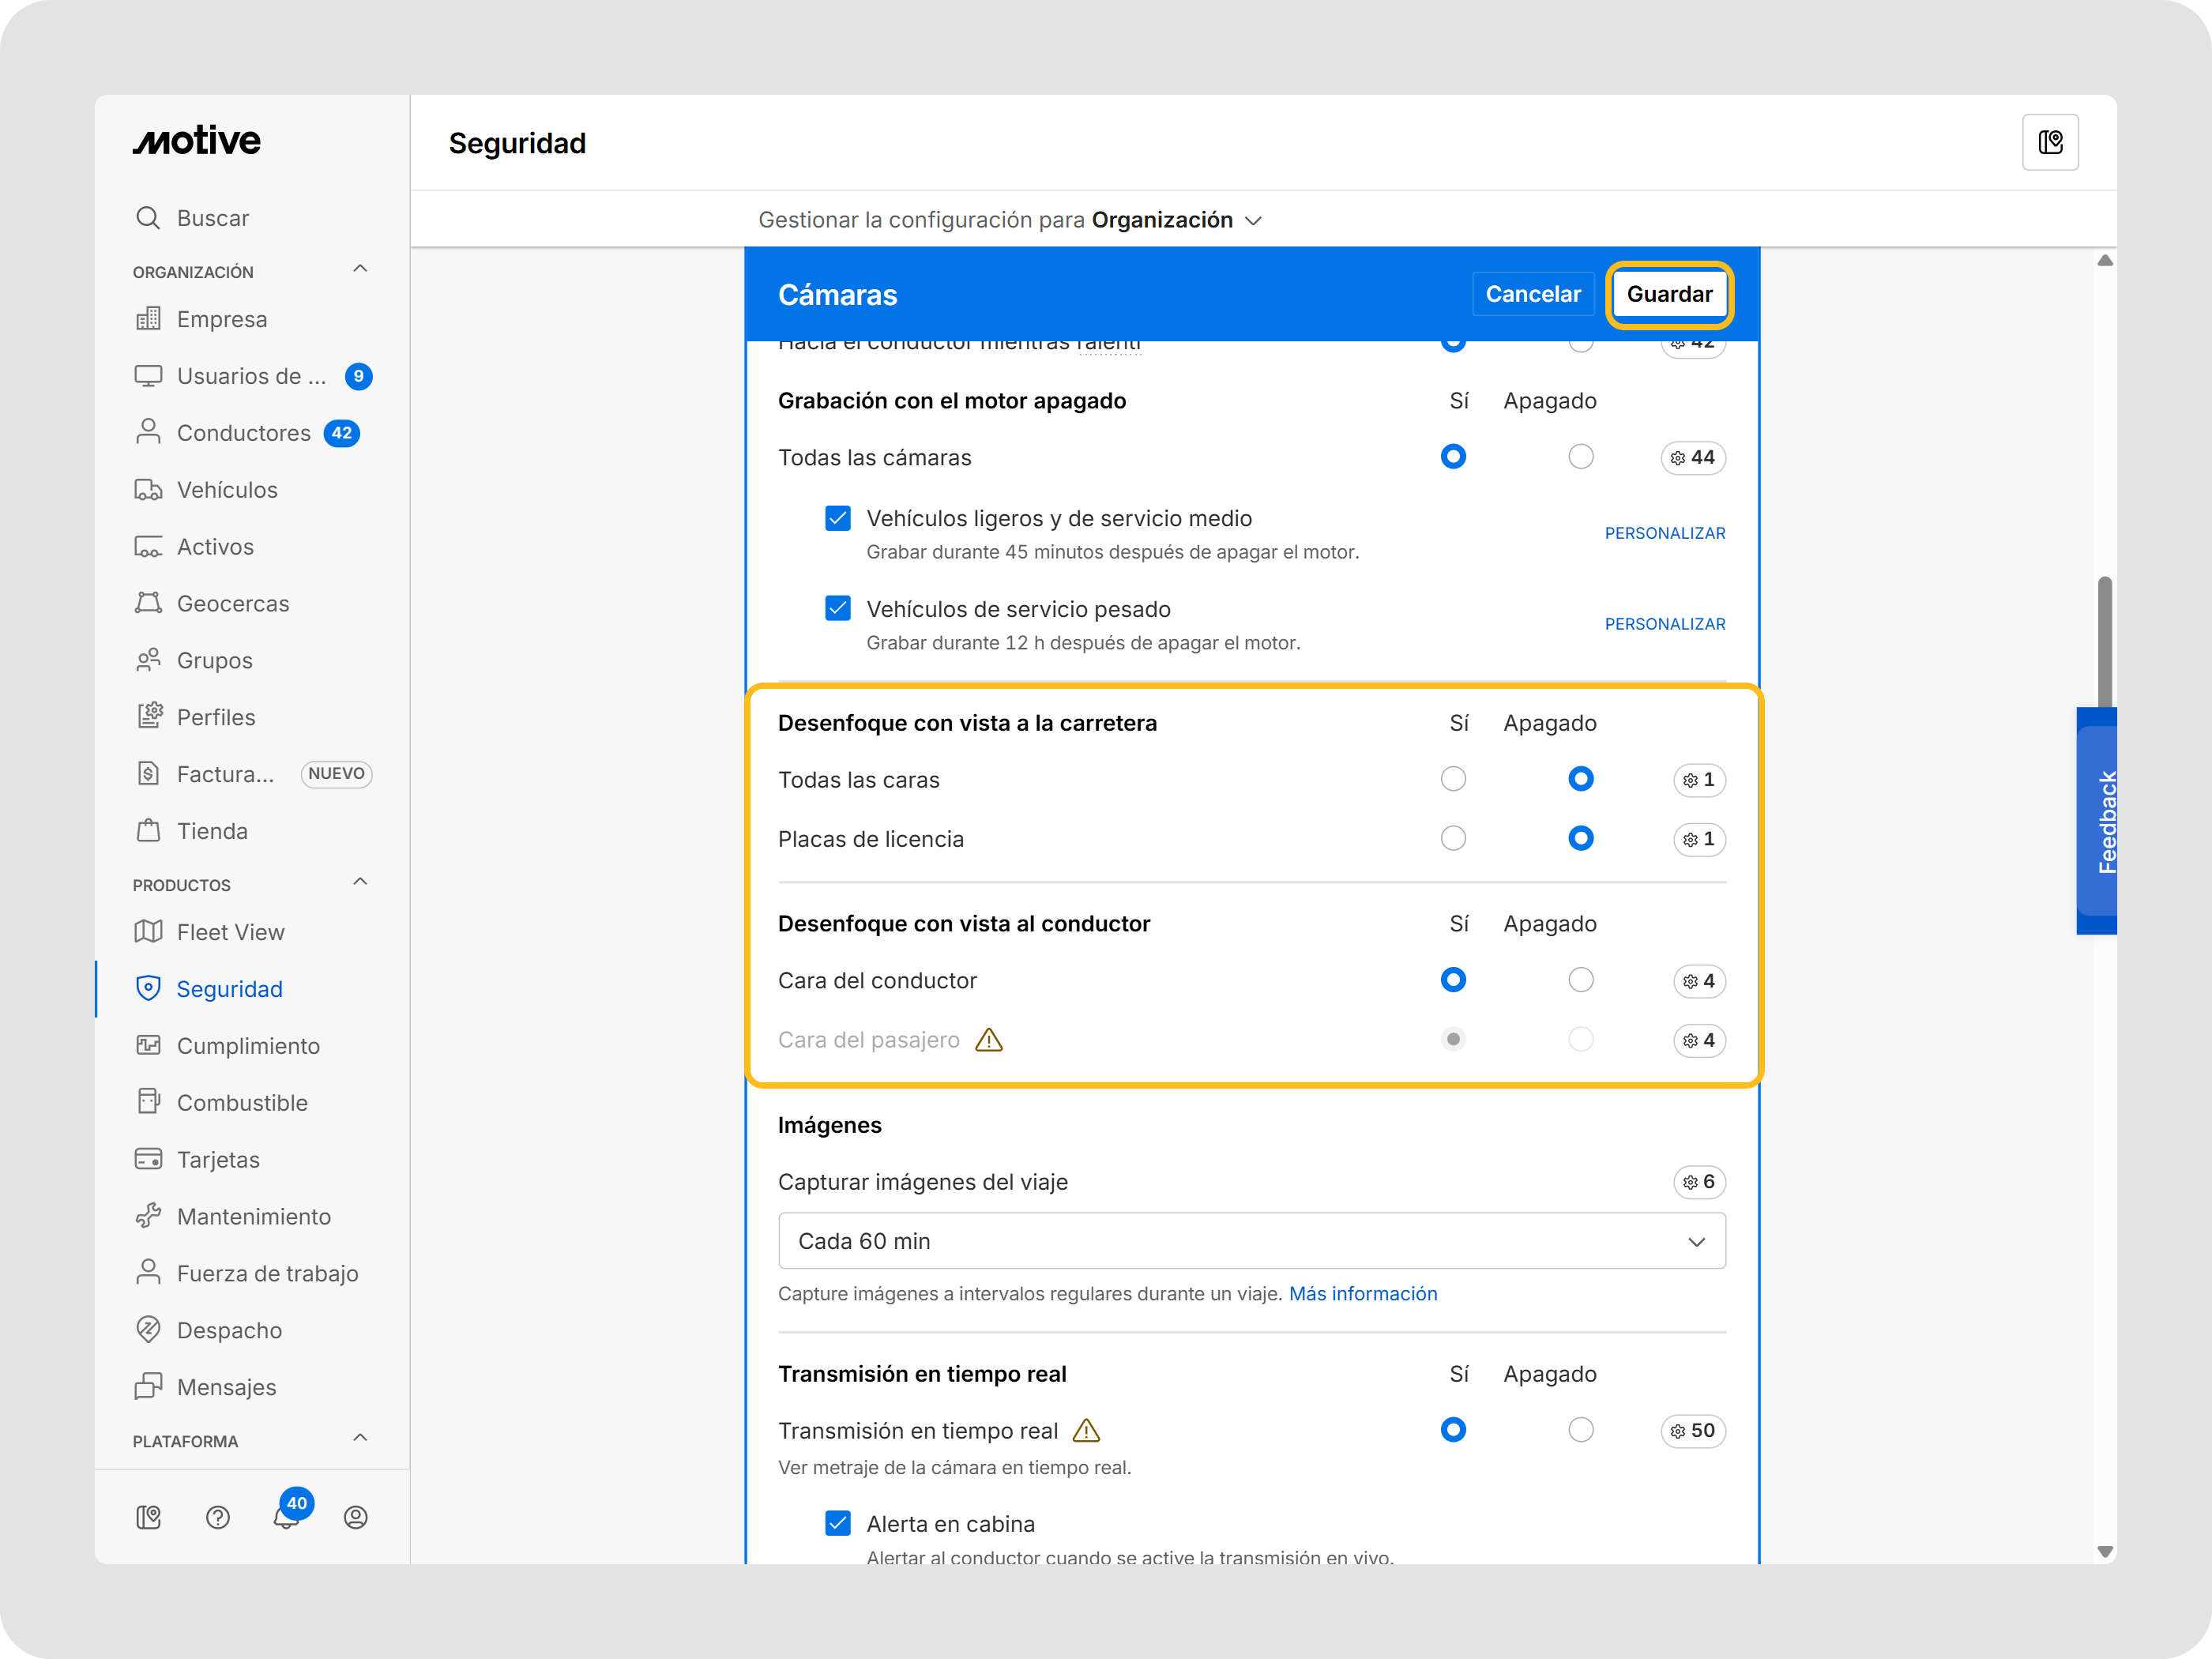Click the Buscar search icon
The image size is (2212, 1659).
[148, 218]
